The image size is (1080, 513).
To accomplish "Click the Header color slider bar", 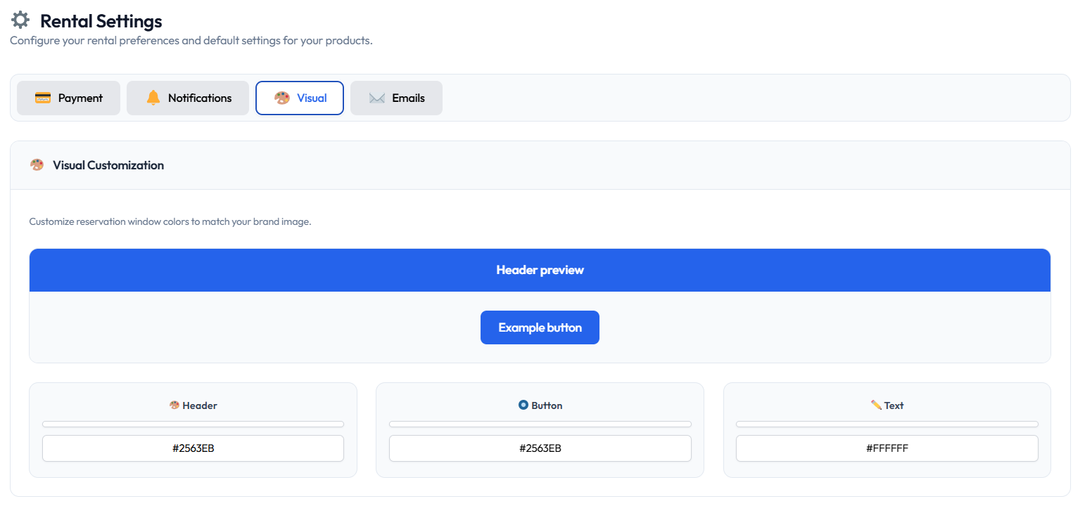I will [193, 424].
